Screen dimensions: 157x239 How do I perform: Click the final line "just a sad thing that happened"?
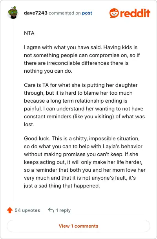point(62,186)
